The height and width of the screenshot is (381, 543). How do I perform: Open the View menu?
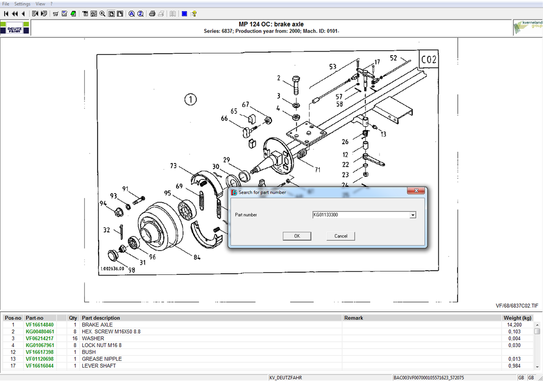[x=40, y=4]
